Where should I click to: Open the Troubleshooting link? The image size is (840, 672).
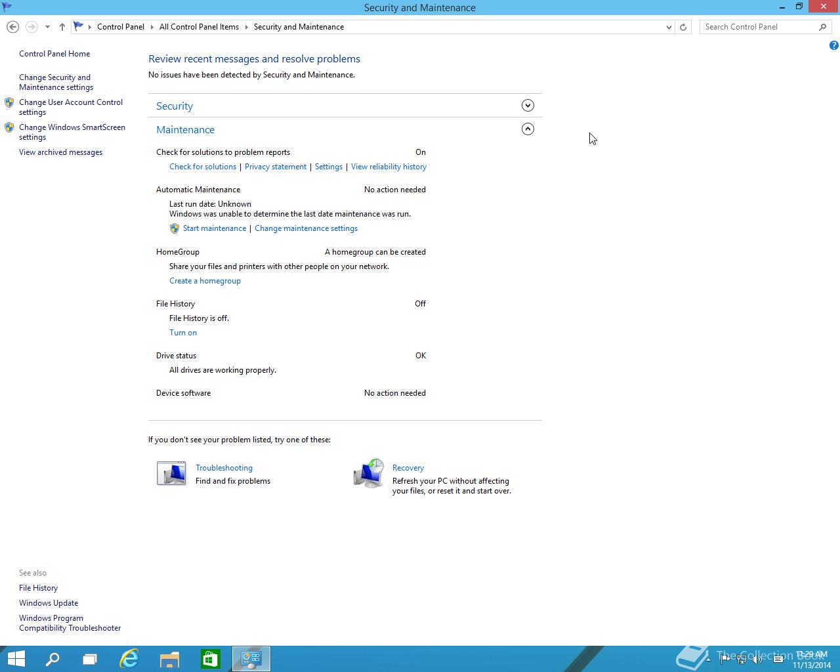click(224, 468)
